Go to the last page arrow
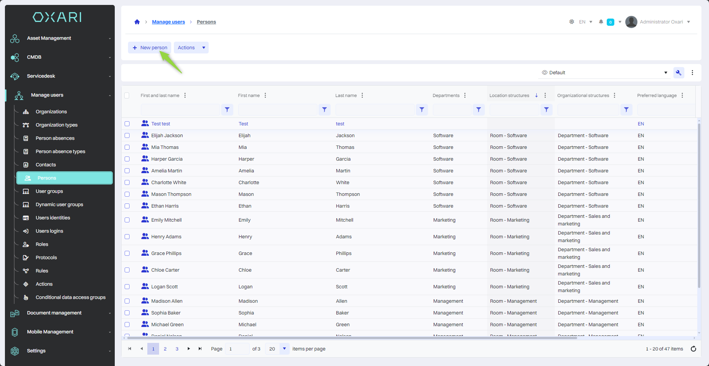 click(200, 349)
